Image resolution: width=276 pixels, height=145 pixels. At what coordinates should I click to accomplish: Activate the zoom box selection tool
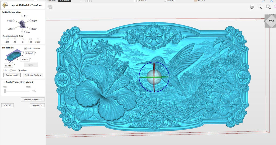click(260, 7)
